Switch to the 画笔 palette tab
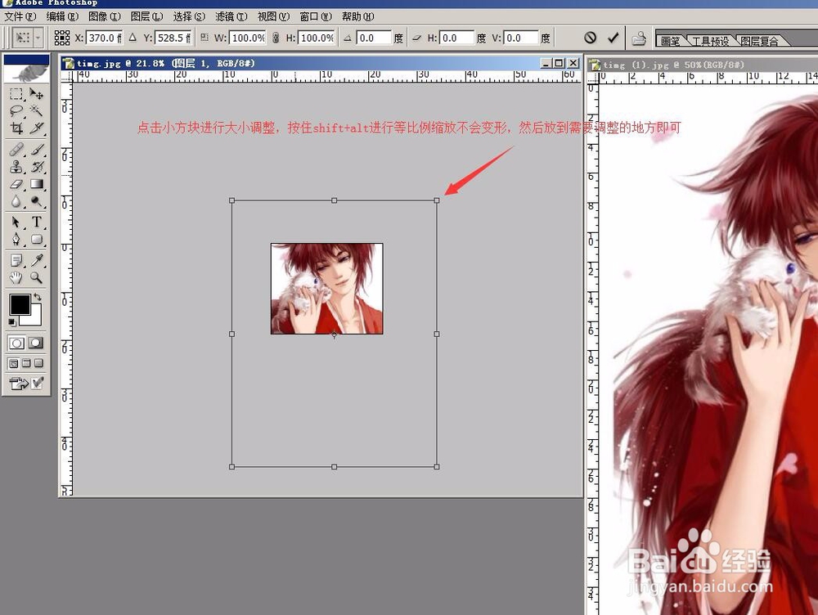 (x=671, y=41)
